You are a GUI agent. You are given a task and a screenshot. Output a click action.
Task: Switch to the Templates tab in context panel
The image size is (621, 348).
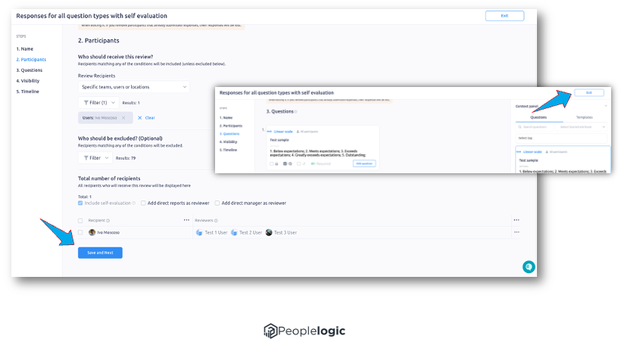coord(584,117)
